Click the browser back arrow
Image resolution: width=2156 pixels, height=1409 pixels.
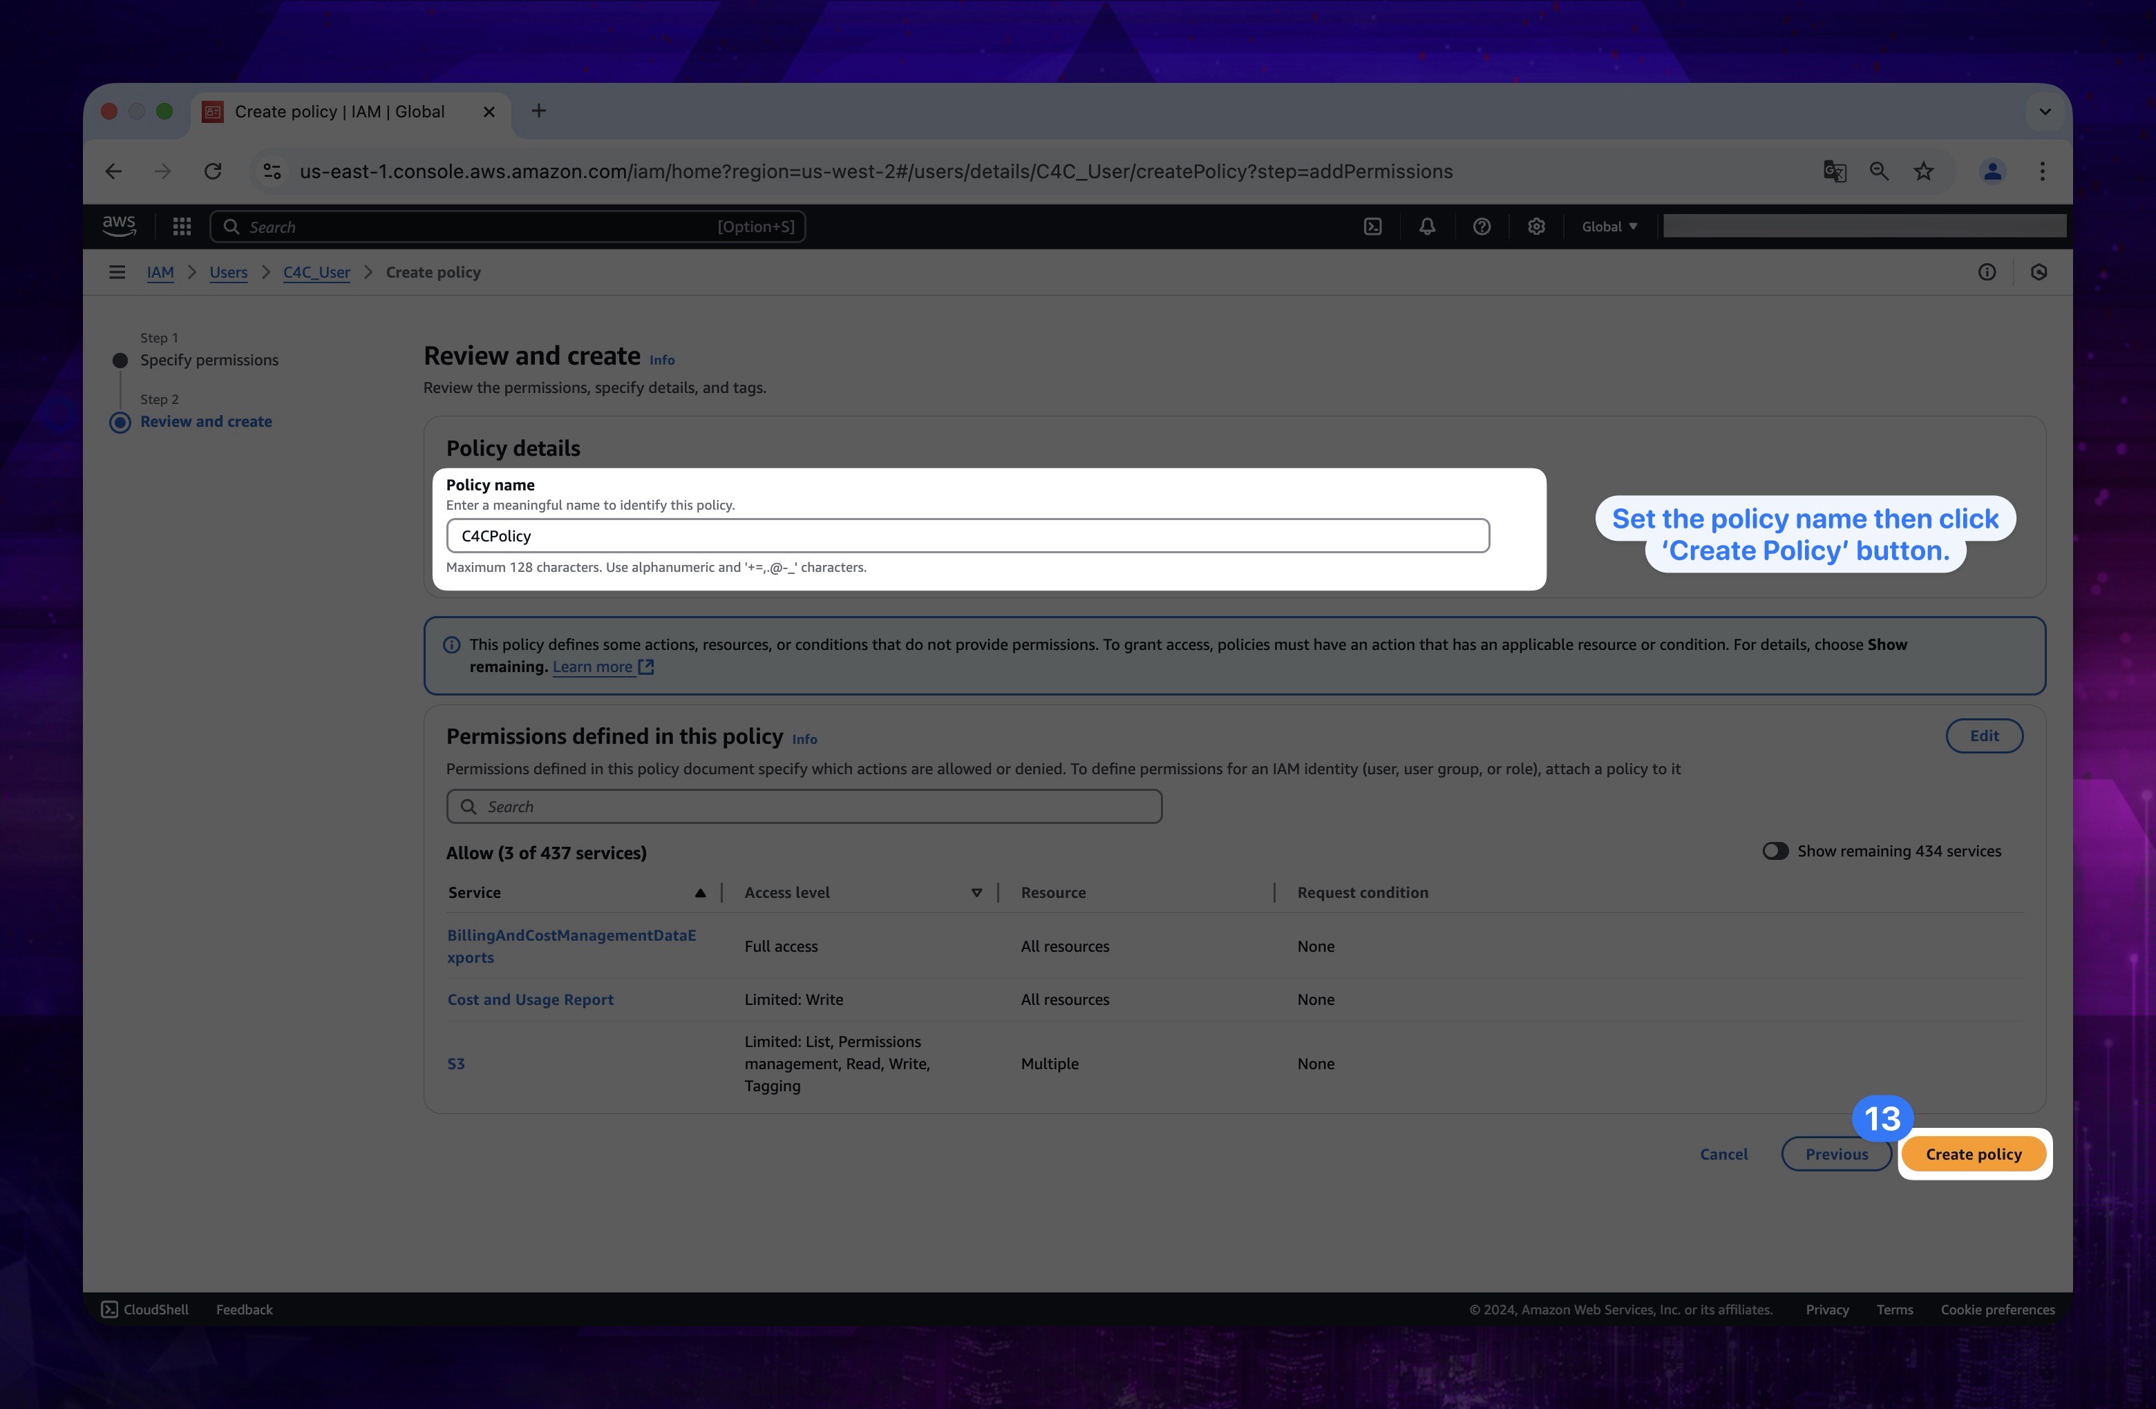(113, 171)
